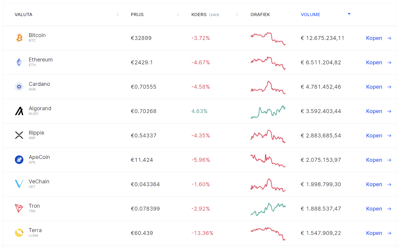Click ApeCoin change value -5.96%
Image resolution: width=401 pixels, height=248 pixels.
[x=200, y=160]
